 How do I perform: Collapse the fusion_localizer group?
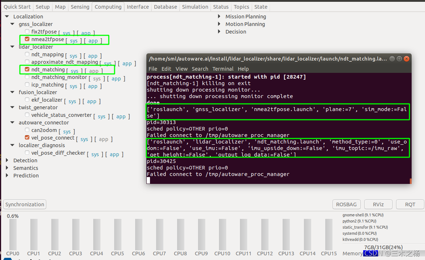click(x=12, y=92)
